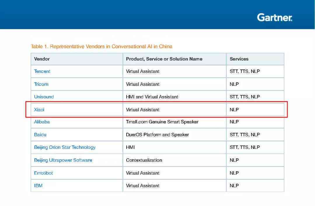Select 'NLP' in the Ultrapower Software row
The height and width of the screenshot is (206, 315).
coord(234,160)
